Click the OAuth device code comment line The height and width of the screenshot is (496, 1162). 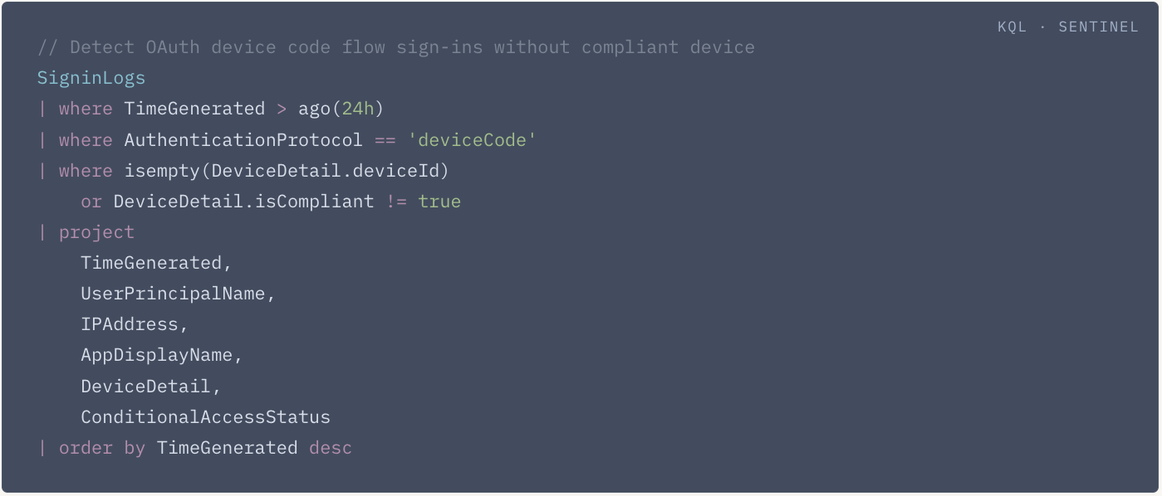395,47
